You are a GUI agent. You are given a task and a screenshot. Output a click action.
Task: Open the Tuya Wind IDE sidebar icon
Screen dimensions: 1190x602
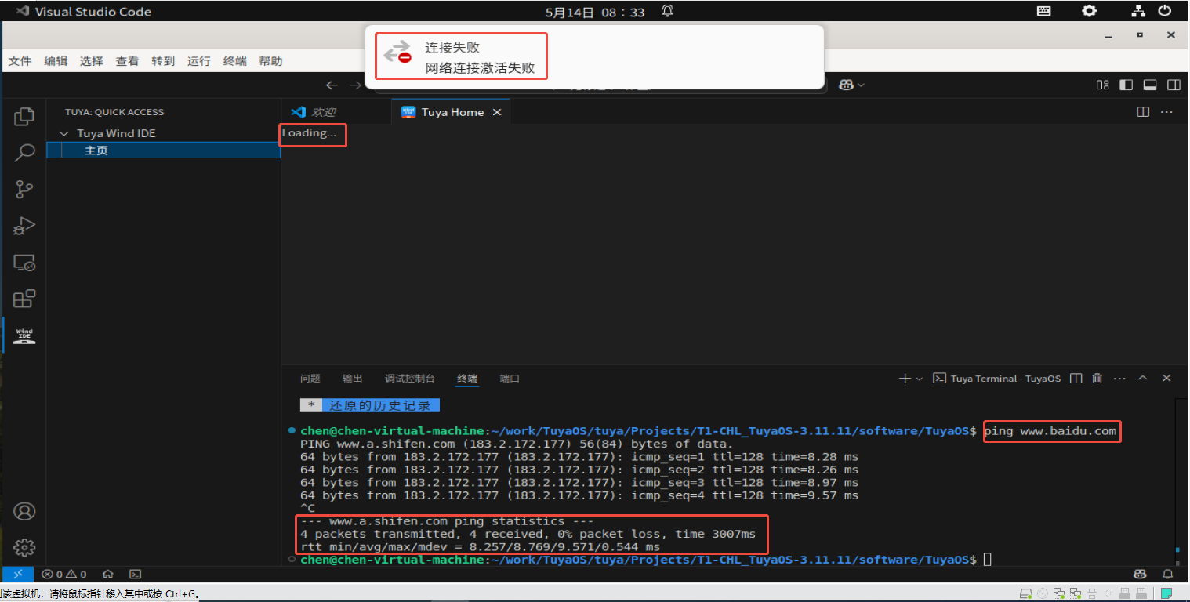tap(24, 335)
